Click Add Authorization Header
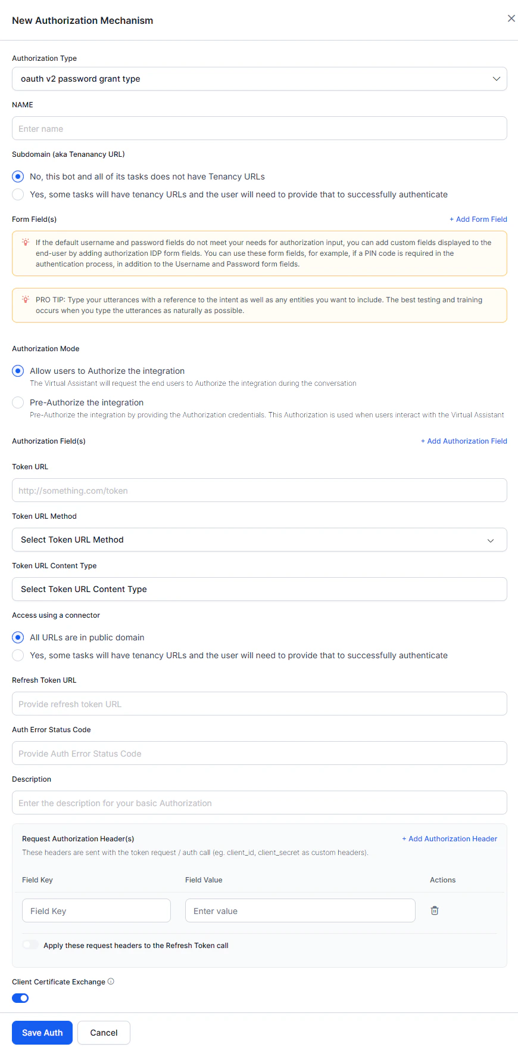 [450, 838]
